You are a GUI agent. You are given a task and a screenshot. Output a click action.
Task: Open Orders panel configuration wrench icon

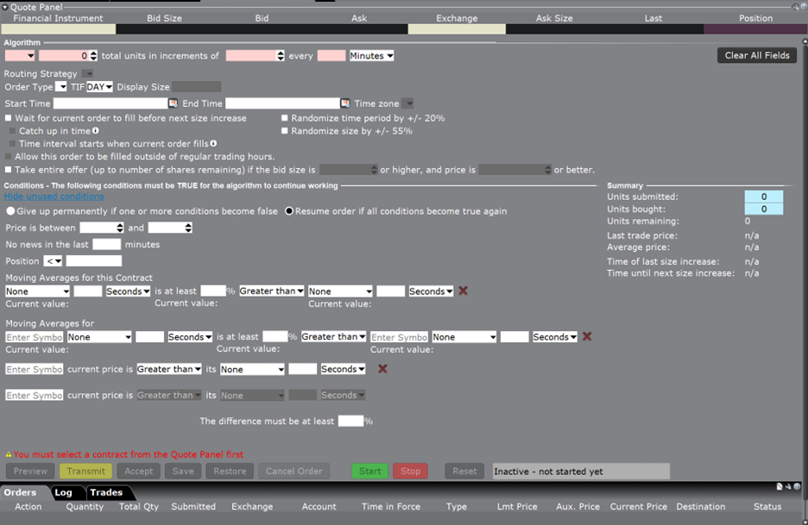click(788, 486)
